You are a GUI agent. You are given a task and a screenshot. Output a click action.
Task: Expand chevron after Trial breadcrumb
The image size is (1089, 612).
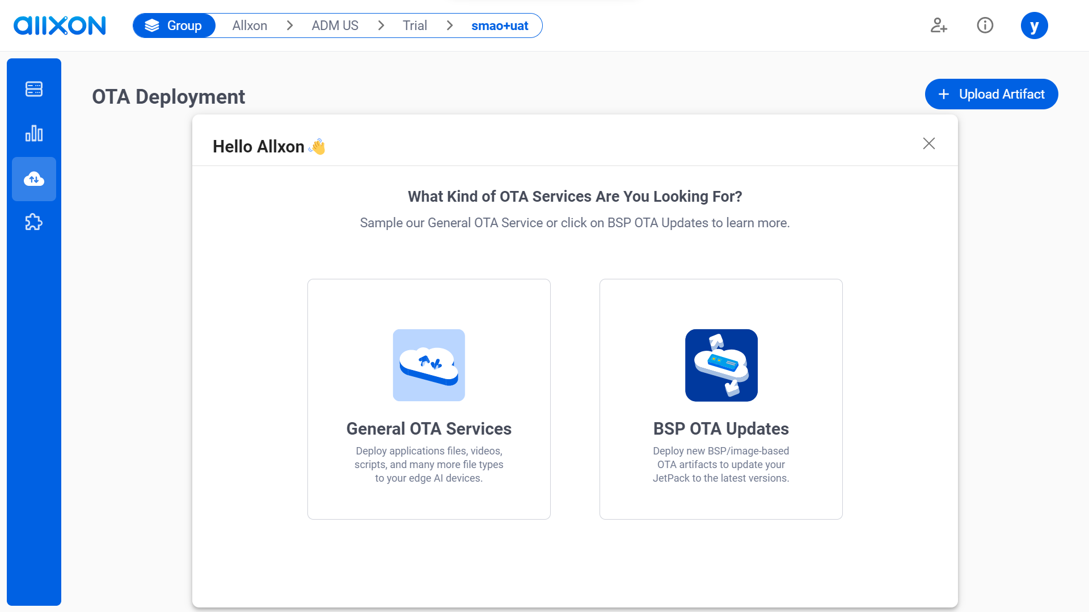450,25
